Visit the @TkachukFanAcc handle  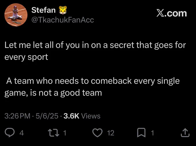[63, 20]
